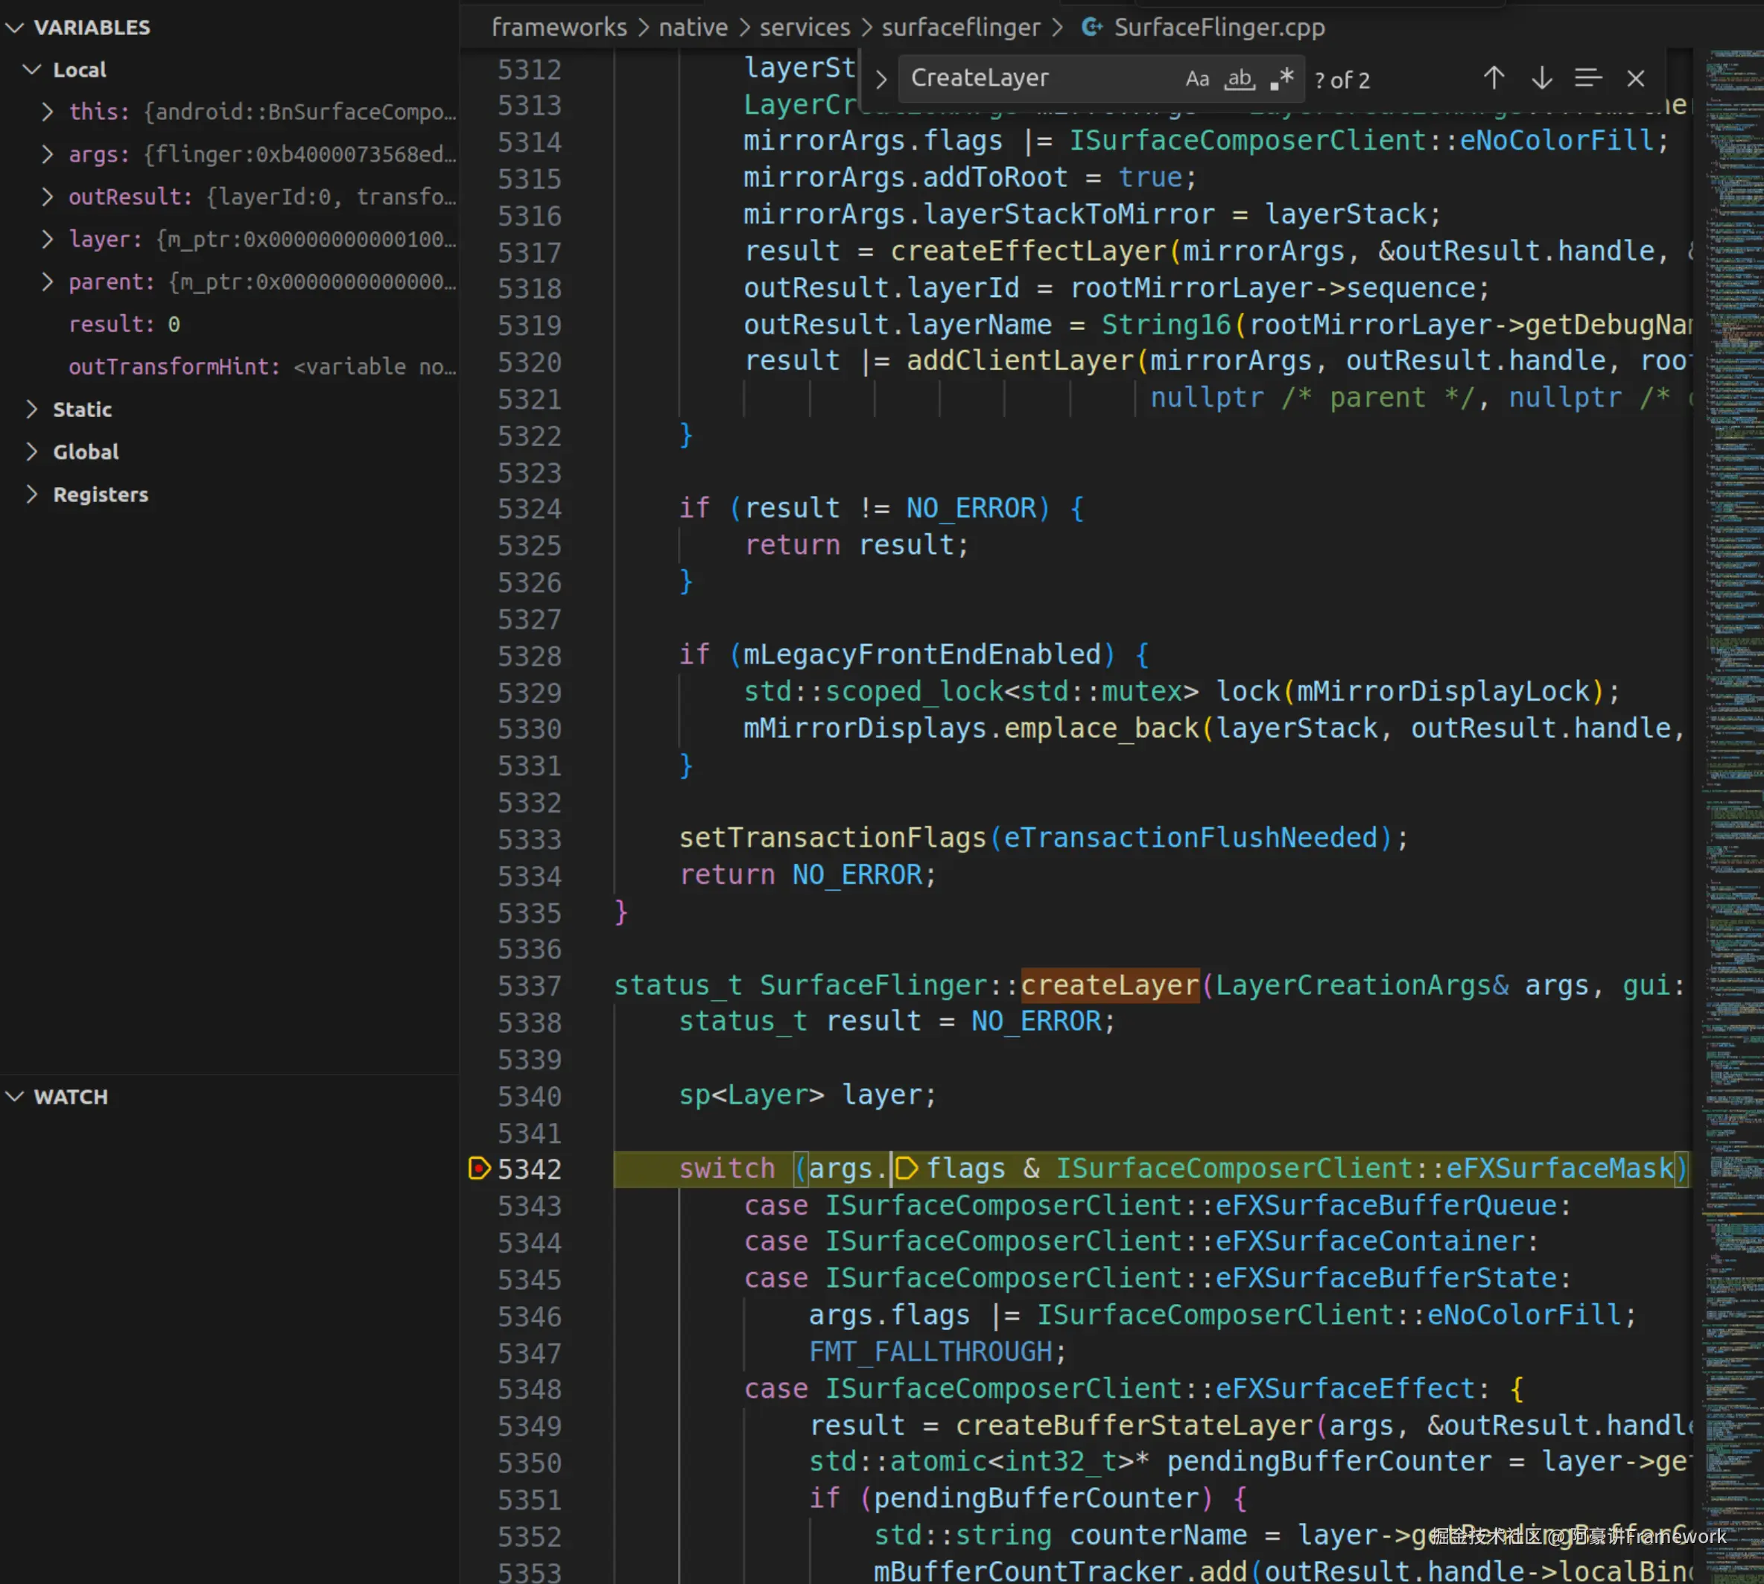Viewport: 1764px width, 1584px height.
Task: Click the breakpoint marker at line 5342
Action: click(x=479, y=1168)
